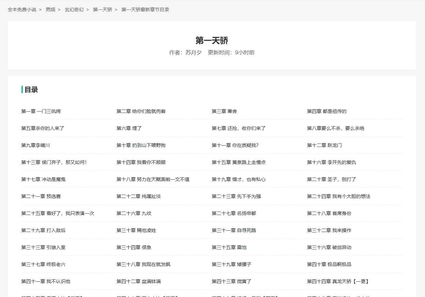The height and width of the screenshot is (297, 425).
Task: Go to 玄幻奇幻 breadcrumb category
Action: click(74, 10)
